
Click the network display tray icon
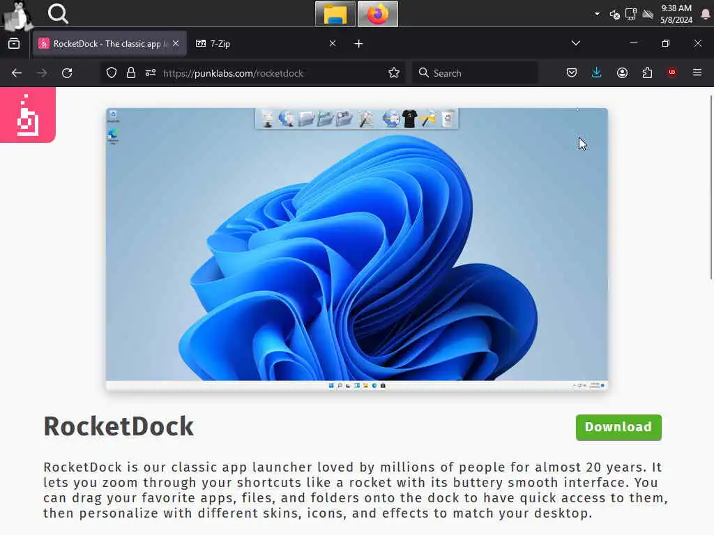click(630, 14)
